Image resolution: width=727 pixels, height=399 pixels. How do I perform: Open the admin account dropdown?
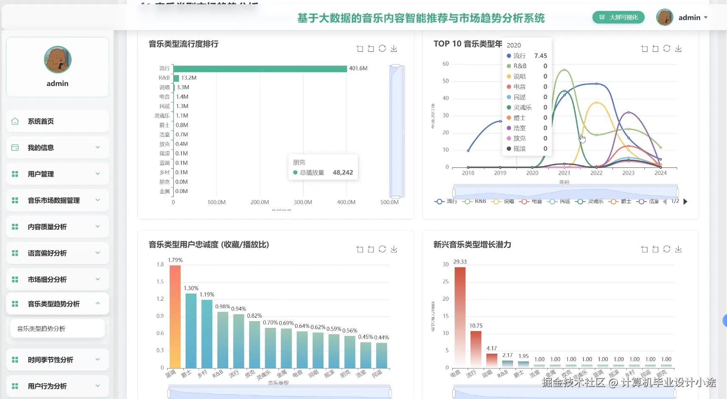[692, 17]
